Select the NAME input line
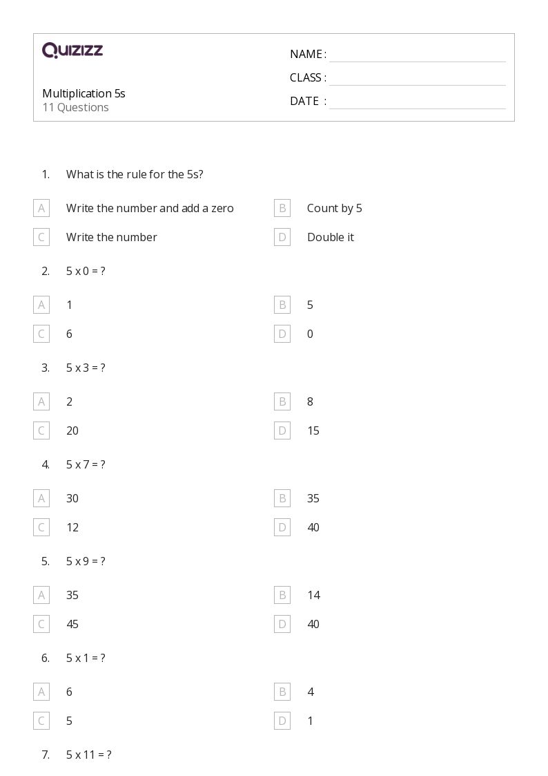 click(418, 55)
